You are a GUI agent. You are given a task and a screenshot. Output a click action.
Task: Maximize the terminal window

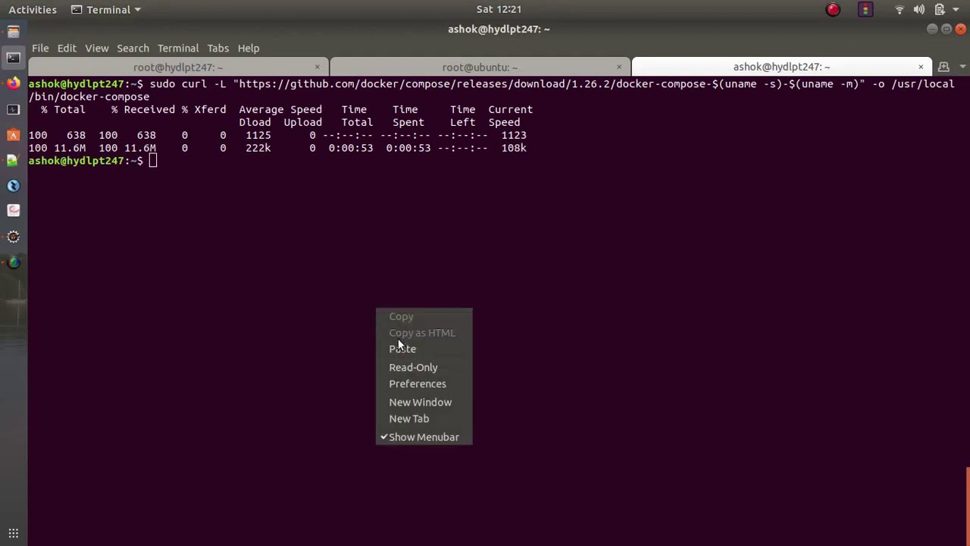point(947,29)
